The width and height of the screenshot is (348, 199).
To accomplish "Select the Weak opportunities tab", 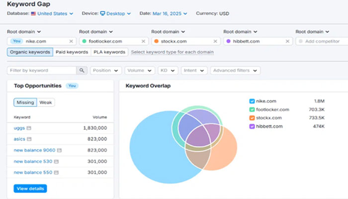I will 46,102.
